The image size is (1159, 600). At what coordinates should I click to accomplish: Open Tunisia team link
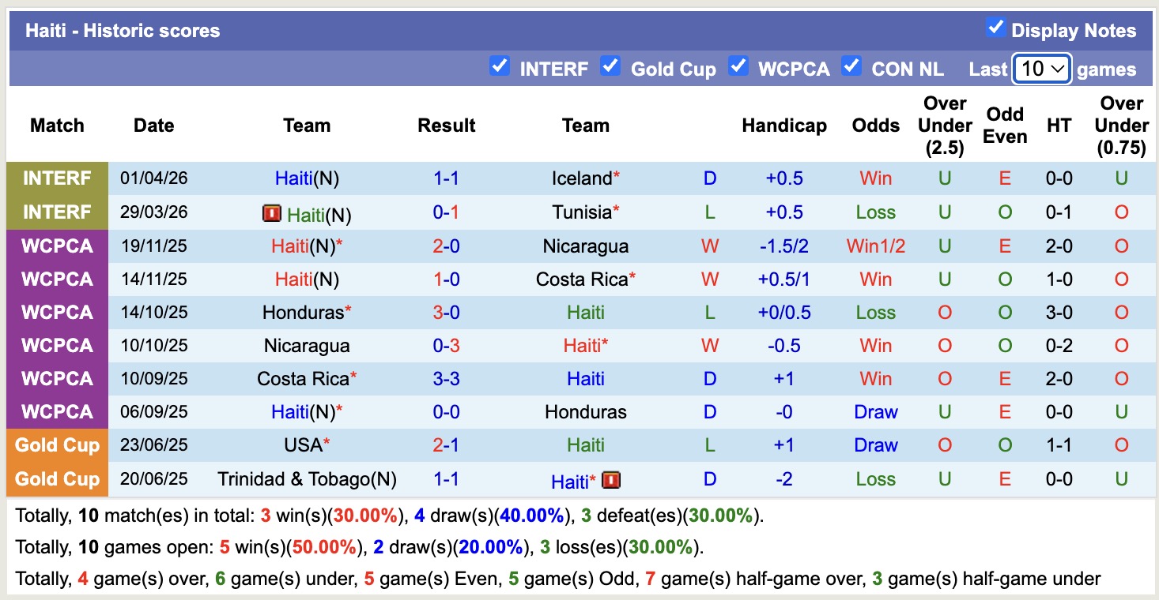pyautogui.click(x=583, y=212)
